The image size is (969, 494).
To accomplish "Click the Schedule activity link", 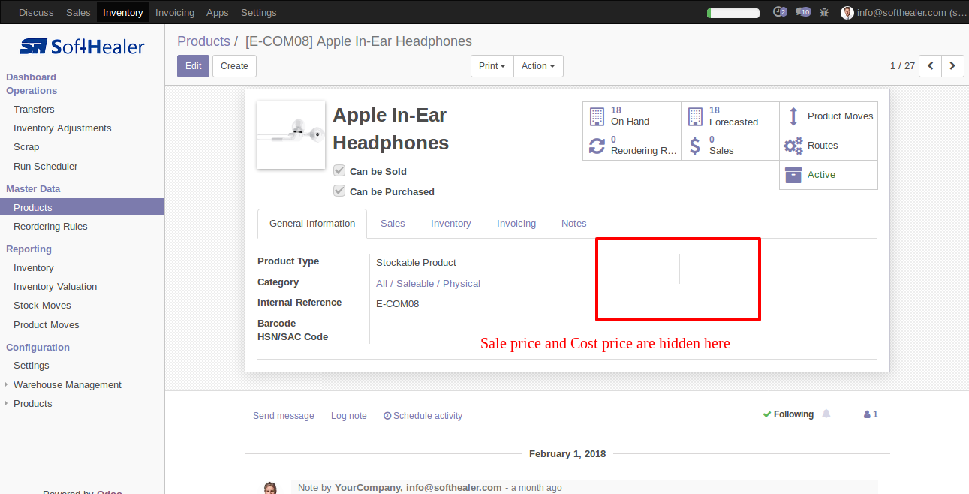I will [423, 416].
